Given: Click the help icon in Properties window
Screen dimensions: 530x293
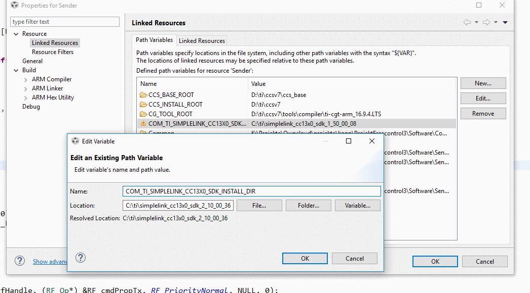Looking at the screenshot, I should [20, 261].
